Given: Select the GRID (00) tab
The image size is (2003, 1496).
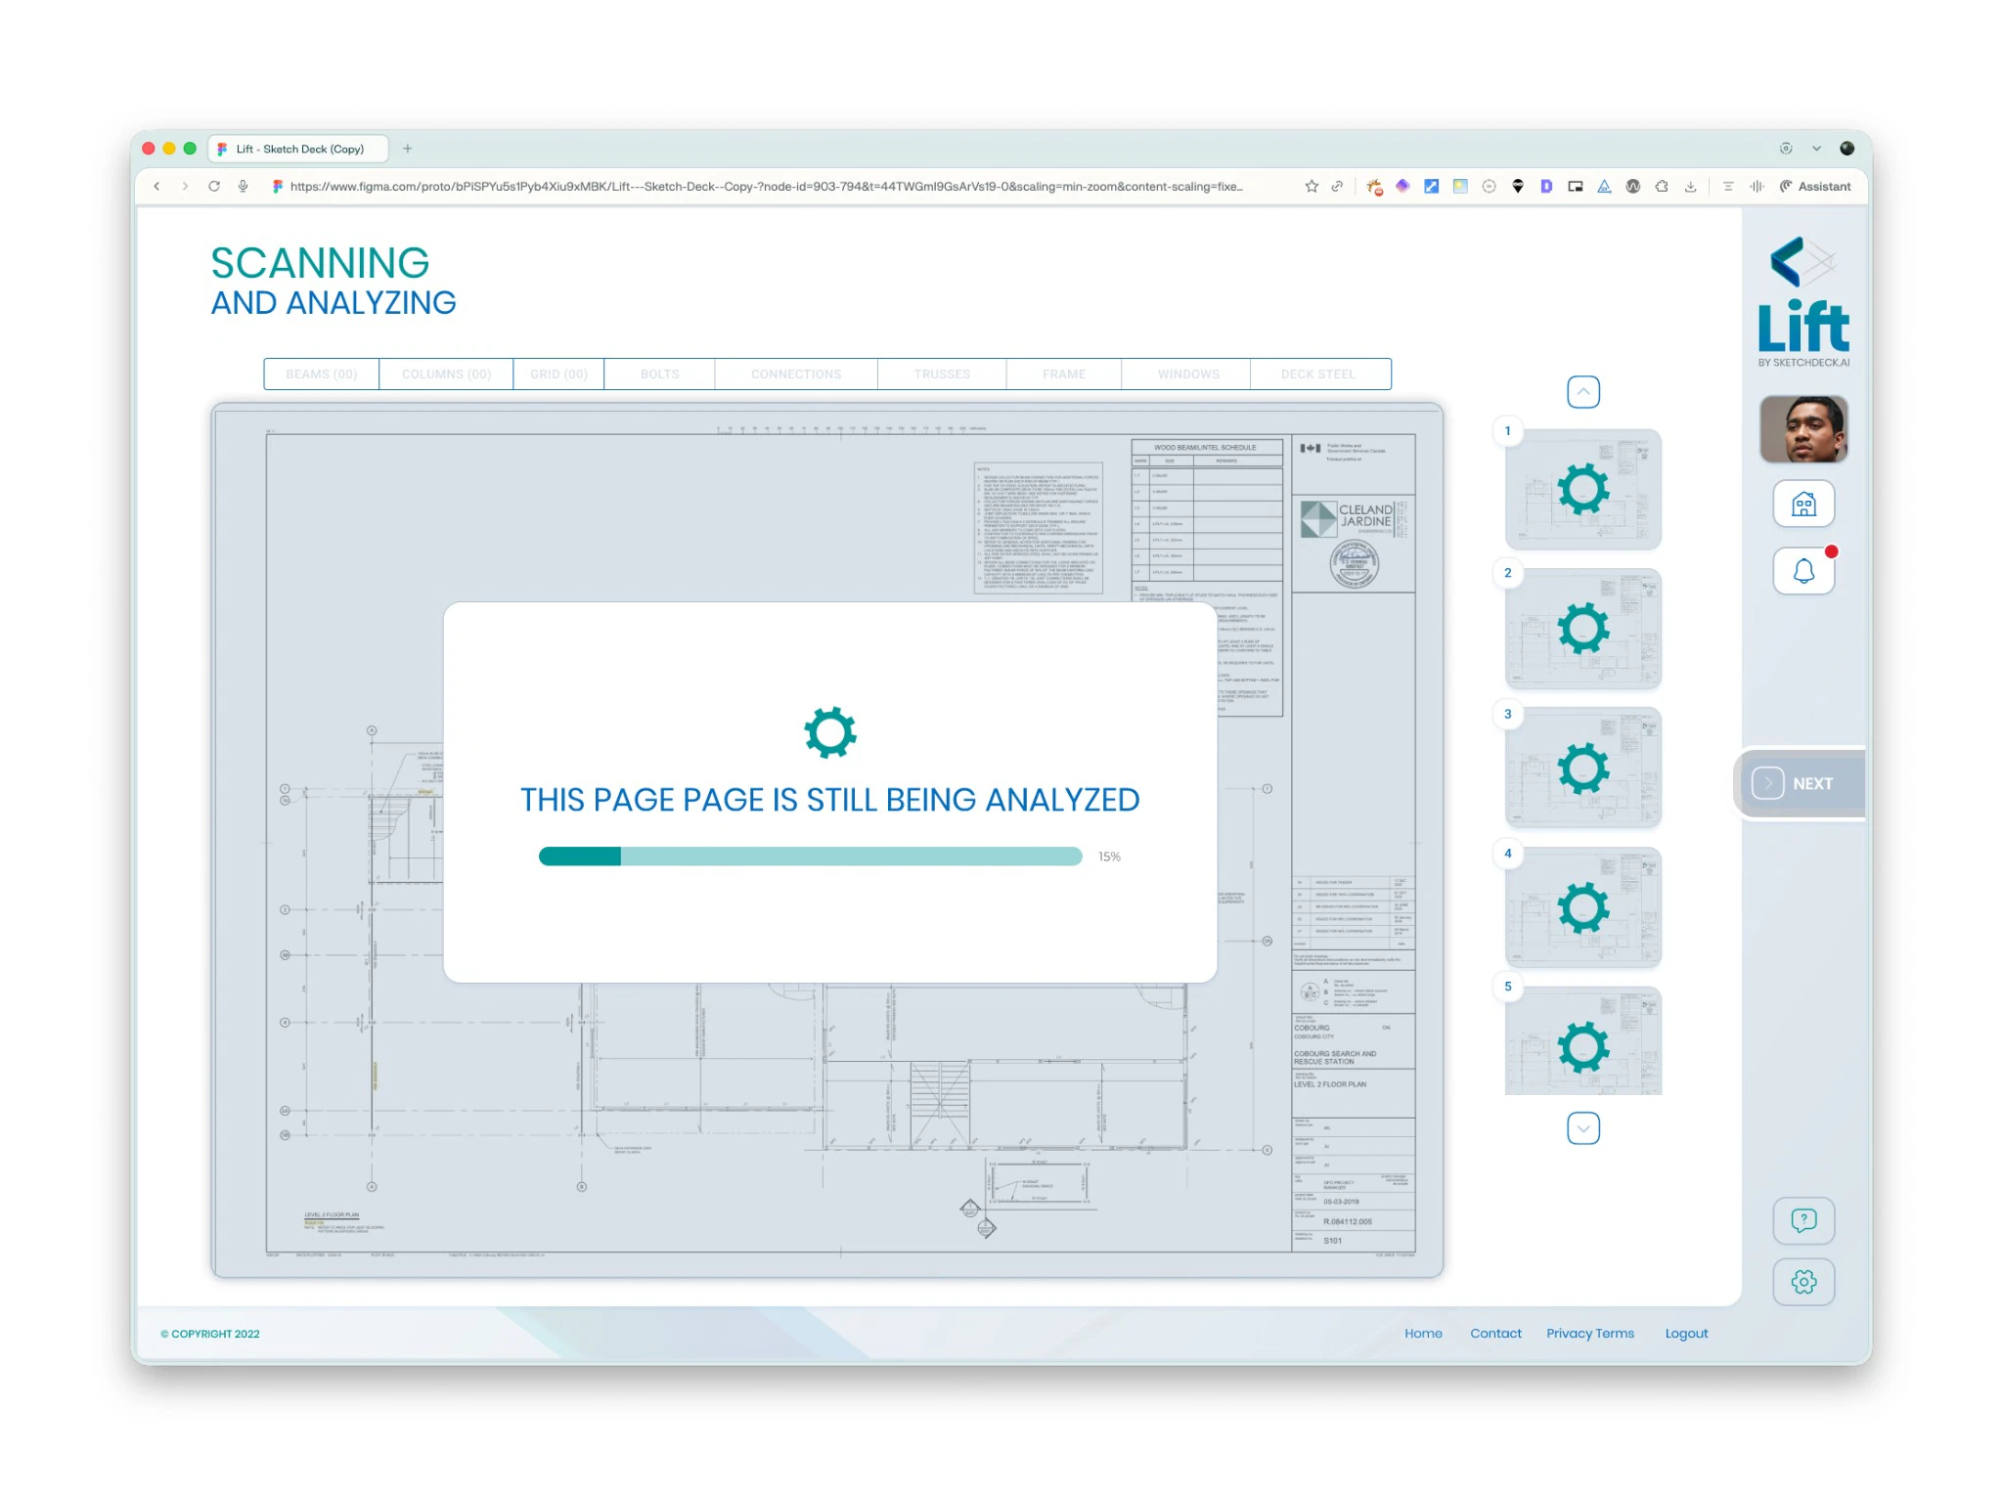Looking at the screenshot, I should pos(558,374).
